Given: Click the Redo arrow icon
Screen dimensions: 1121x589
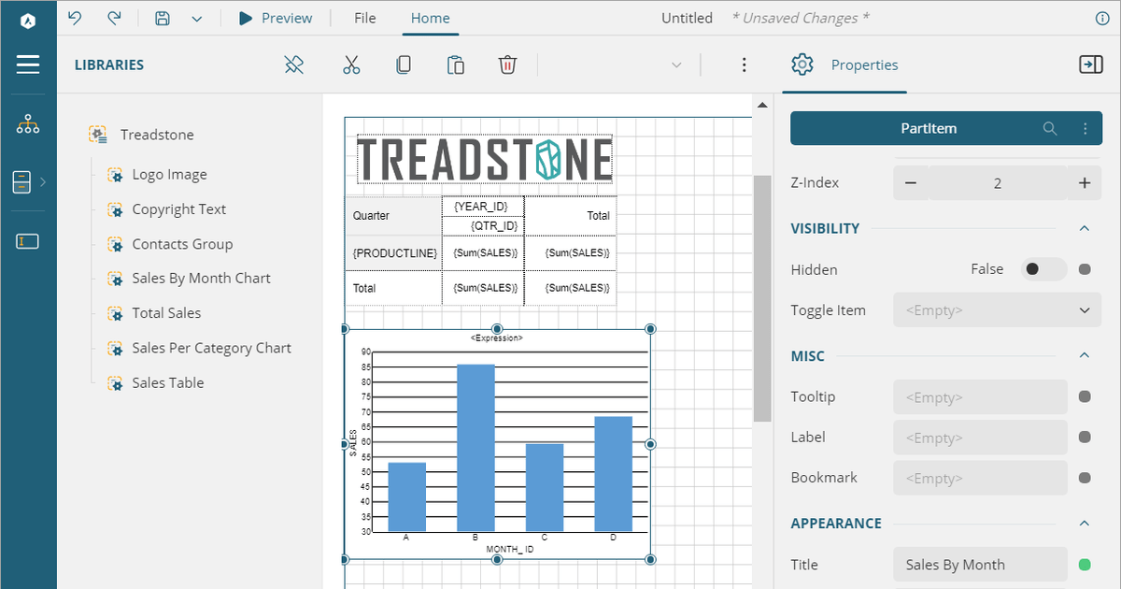Looking at the screenshot, I should pos(114,18).
